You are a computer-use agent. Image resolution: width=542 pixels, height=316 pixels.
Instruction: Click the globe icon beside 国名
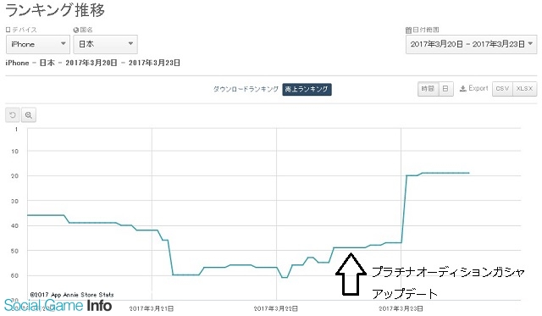click(76, 30)
